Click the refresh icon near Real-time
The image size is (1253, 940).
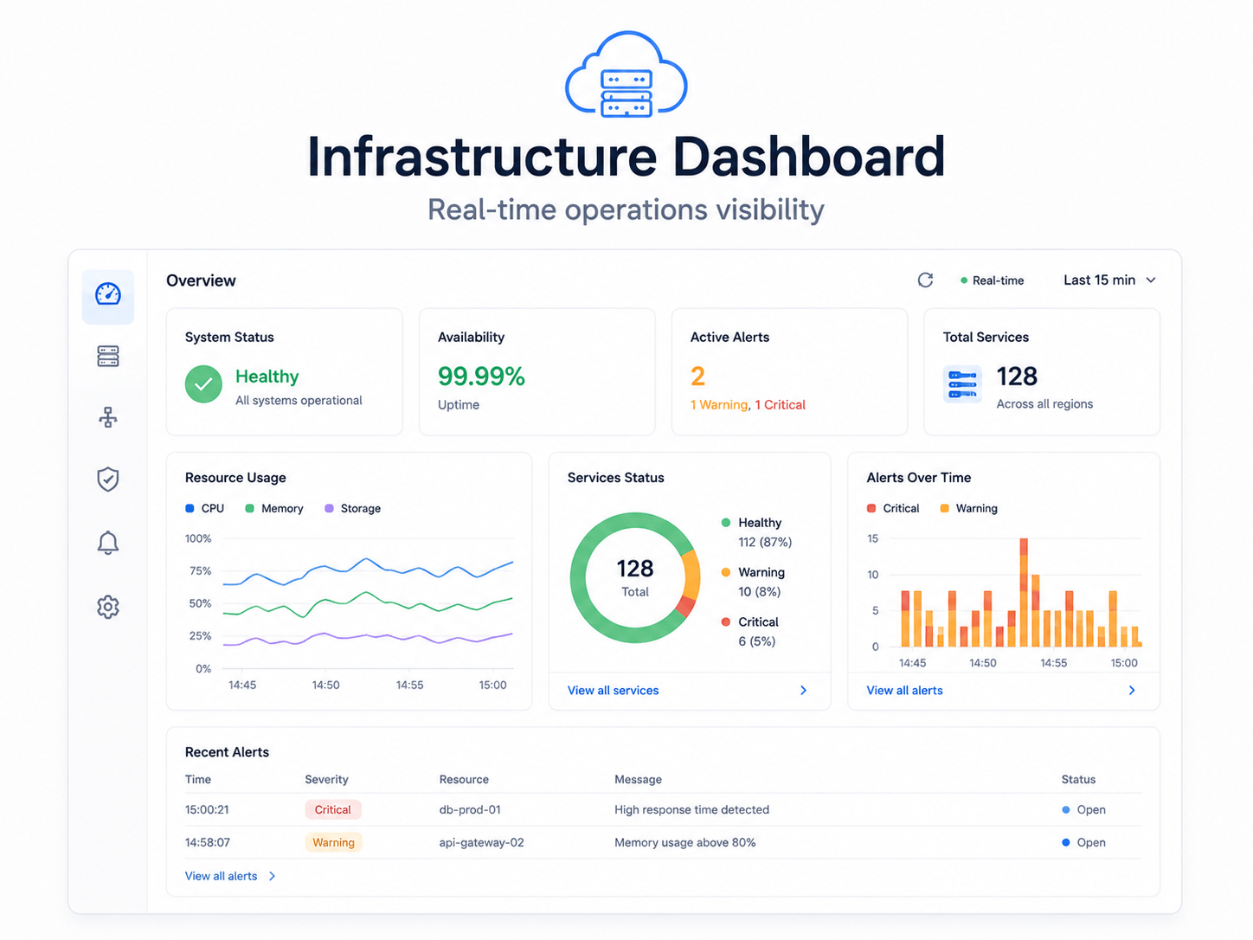(x=925, y=280)
